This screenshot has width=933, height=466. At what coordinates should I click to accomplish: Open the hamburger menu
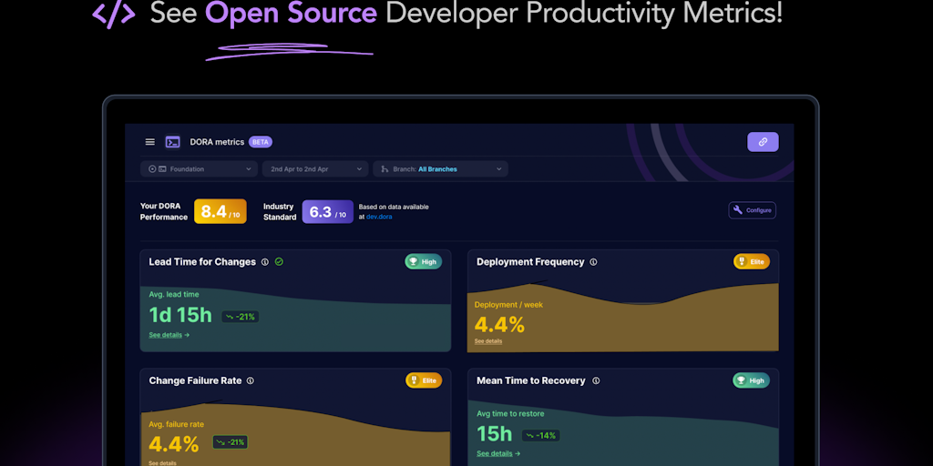[149, 142]
